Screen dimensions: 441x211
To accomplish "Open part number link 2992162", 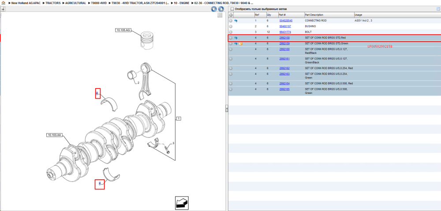I will (x=284, y=68).
